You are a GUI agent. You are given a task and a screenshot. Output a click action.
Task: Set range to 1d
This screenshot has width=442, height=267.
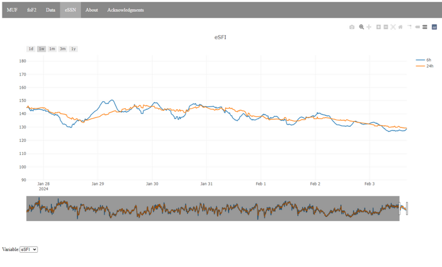click(x=31, y=49)
